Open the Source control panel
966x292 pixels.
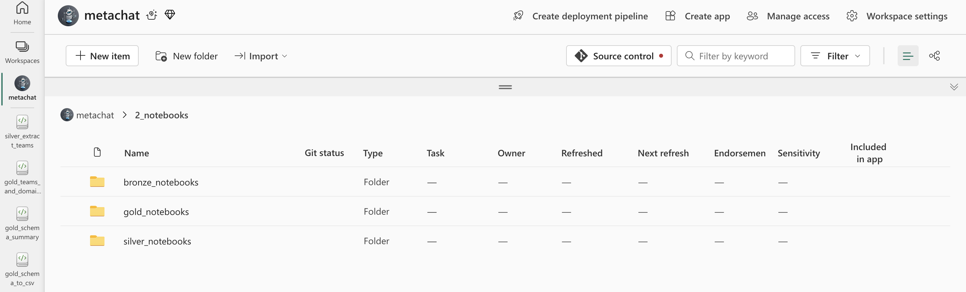coord(618,56)
